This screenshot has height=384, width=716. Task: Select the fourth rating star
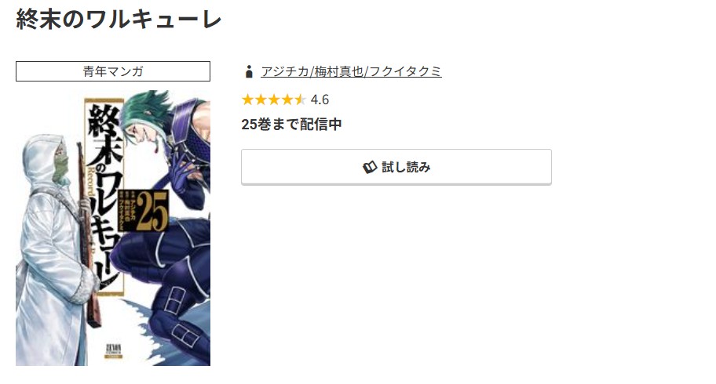(287, 100)
